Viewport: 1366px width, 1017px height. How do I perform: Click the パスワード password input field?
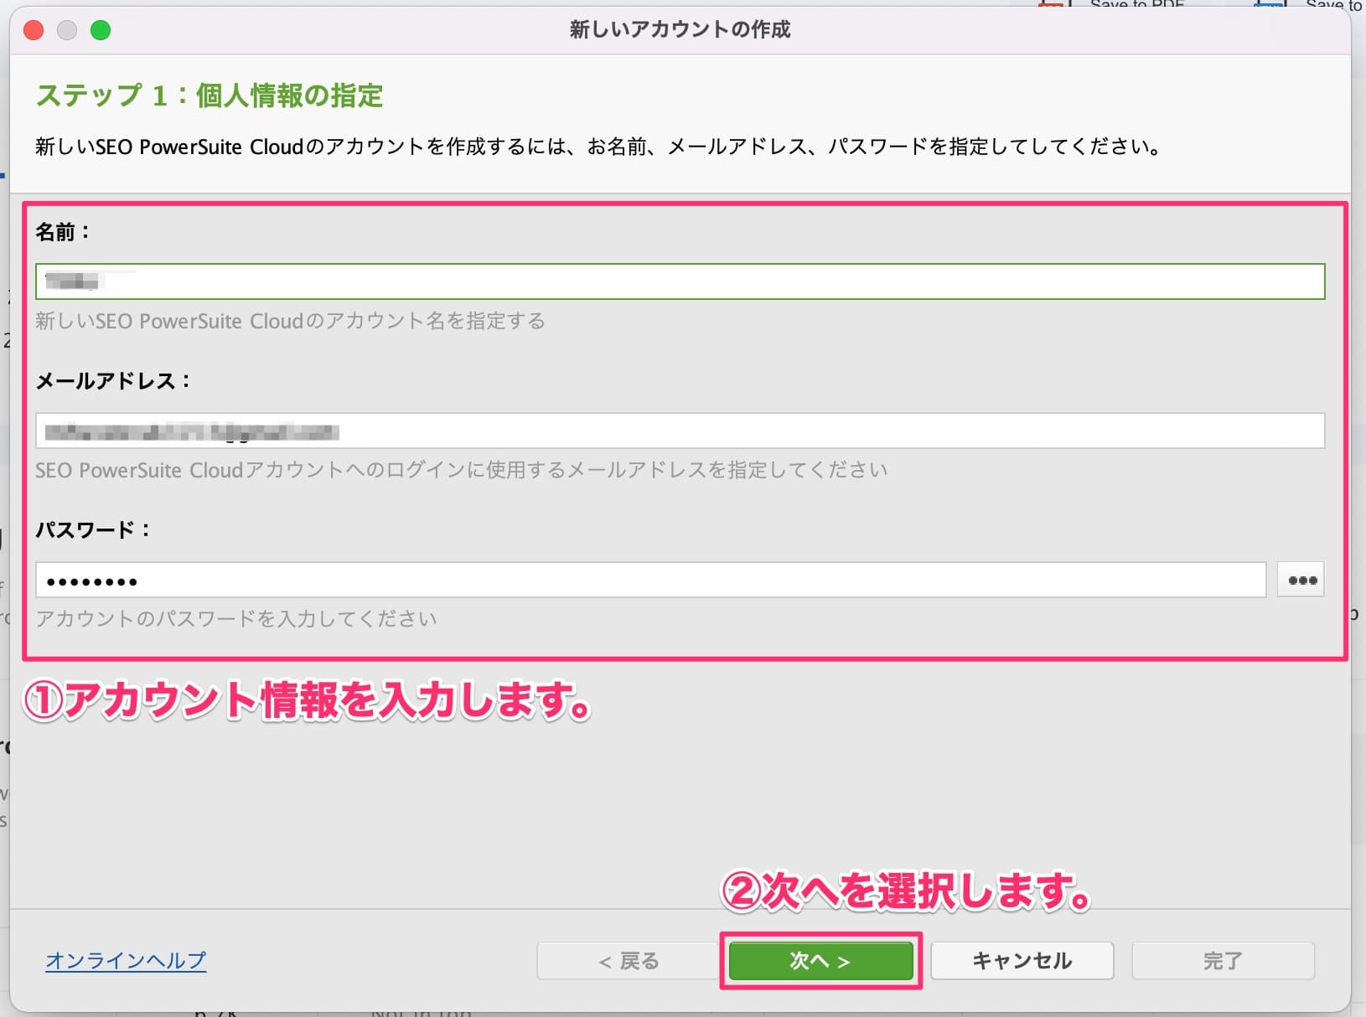point(650,580)
